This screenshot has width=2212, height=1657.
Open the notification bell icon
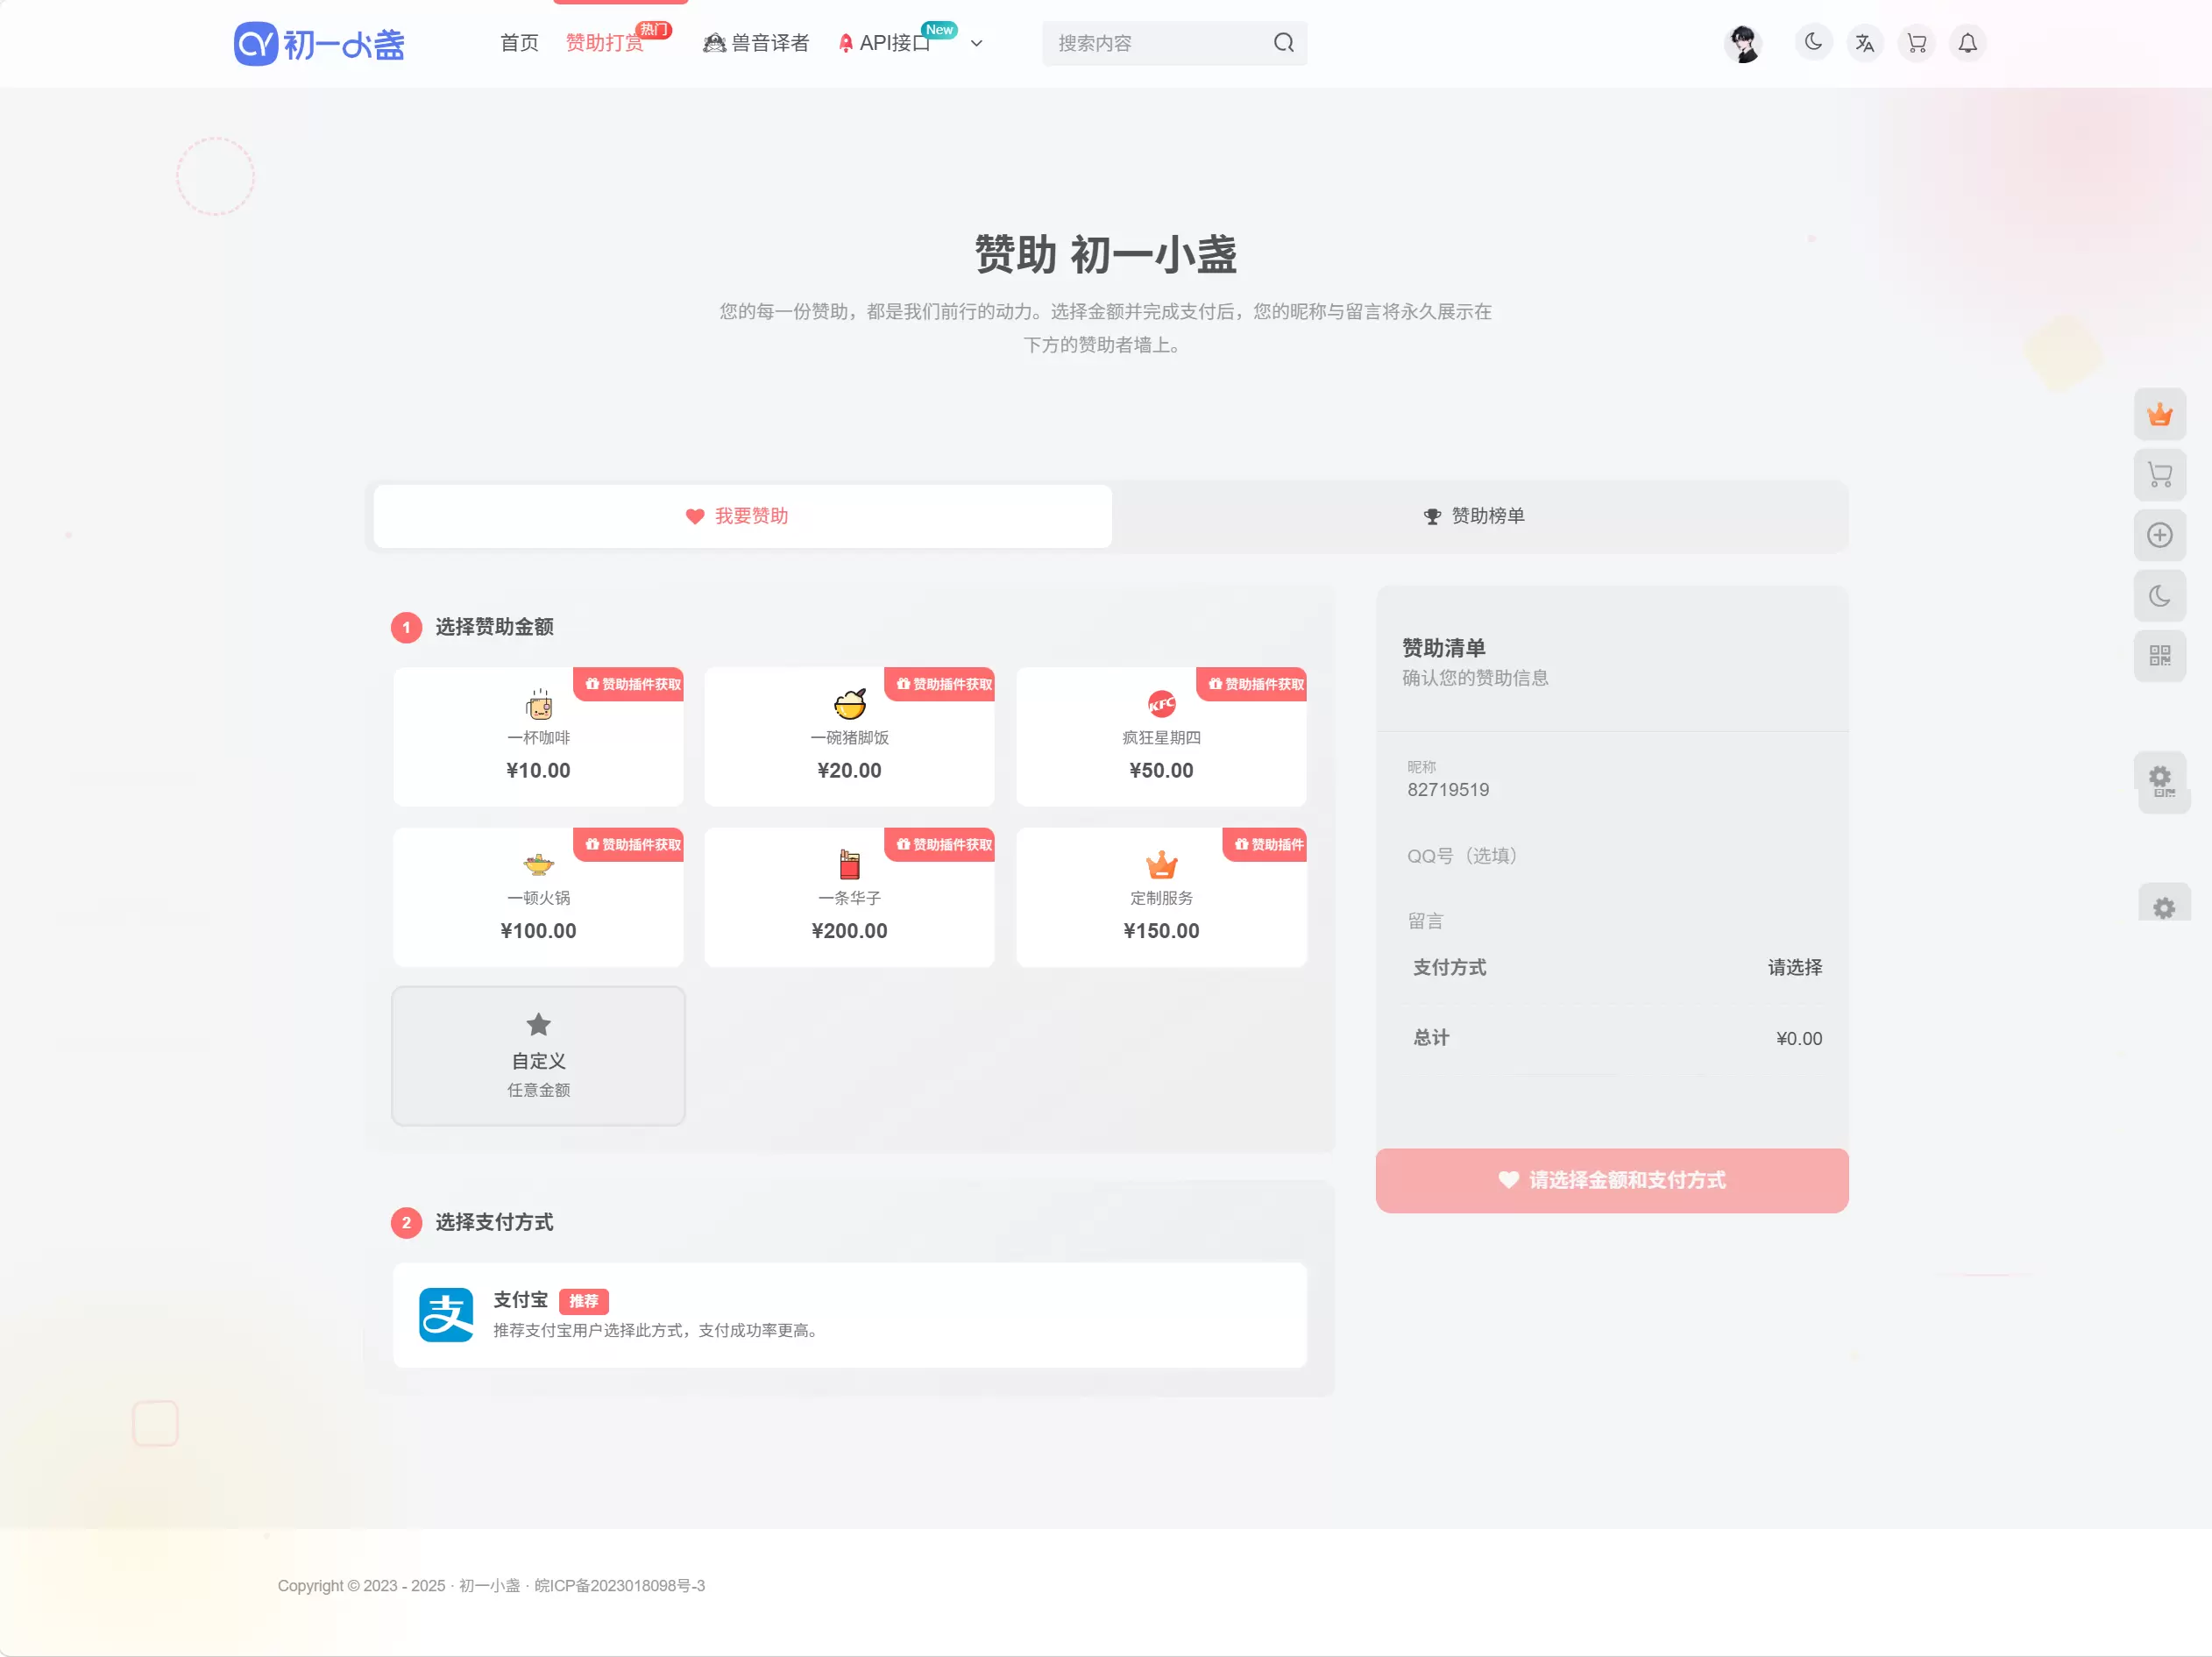(x=1967, y=43)
